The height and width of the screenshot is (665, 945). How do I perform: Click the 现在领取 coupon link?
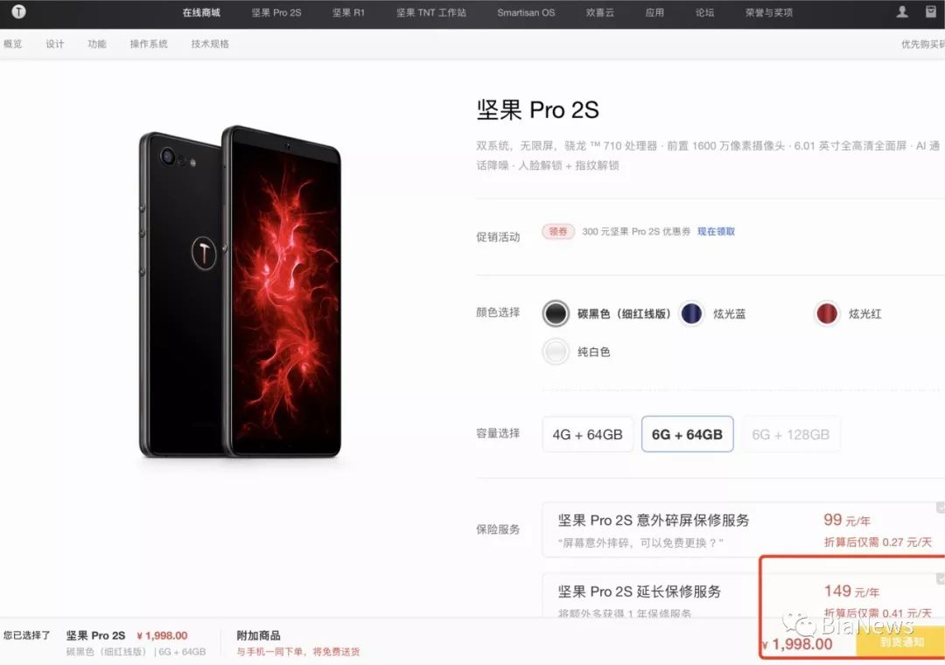716,232
